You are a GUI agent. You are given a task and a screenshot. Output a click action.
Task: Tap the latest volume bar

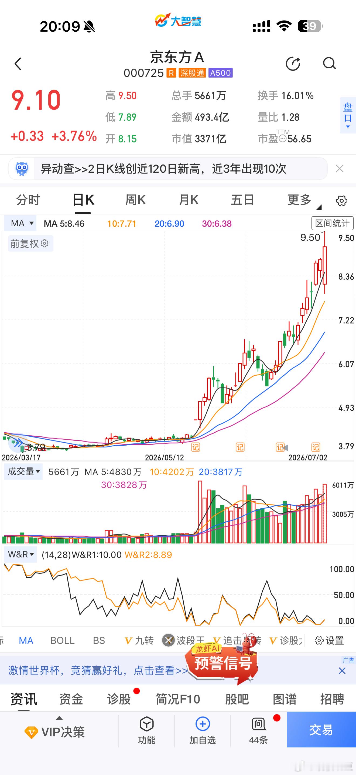pyautogui.click(x=325, y=513)
